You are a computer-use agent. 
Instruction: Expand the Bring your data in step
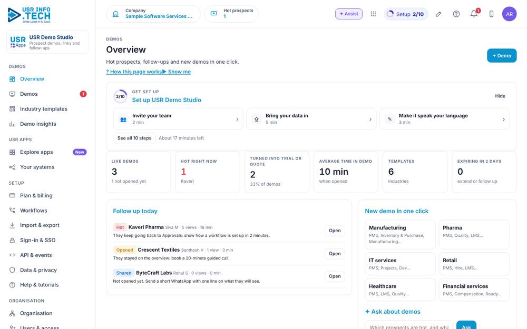click(311, 119)
